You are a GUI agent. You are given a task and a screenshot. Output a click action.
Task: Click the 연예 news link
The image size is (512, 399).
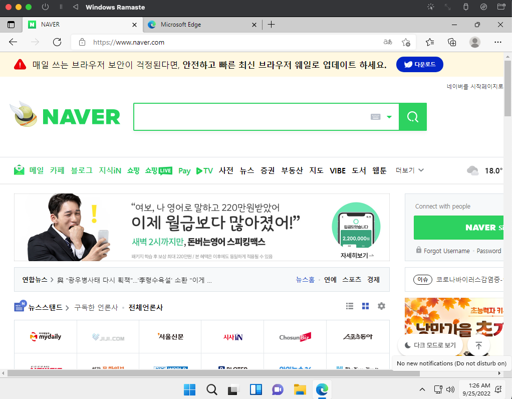pos(330,280)
